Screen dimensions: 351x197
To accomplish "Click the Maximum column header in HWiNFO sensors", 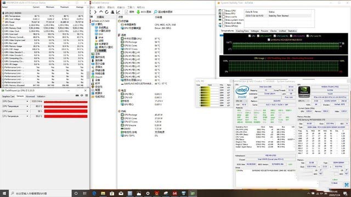I will (x=65, y=7).
